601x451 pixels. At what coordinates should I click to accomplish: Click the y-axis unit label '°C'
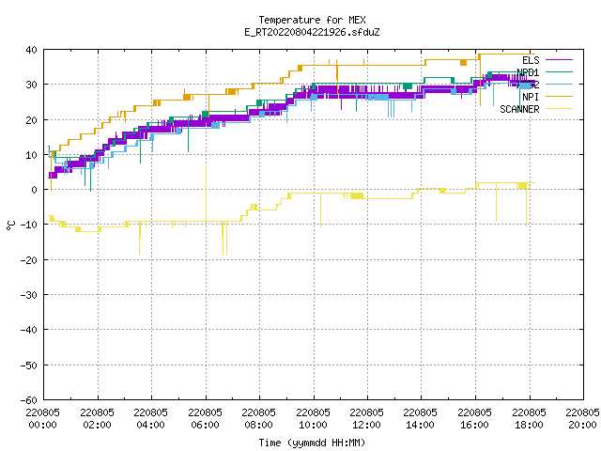pyautogui.click(x=10, y=225)
